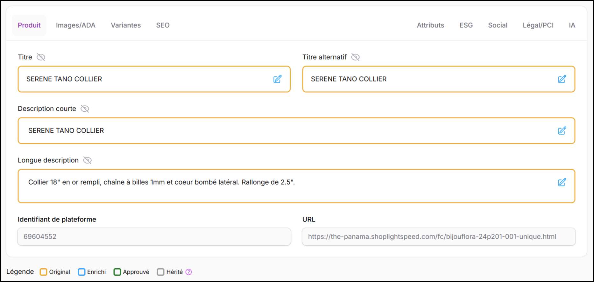Click edit icon for Titre alternatif field
This screenshot has width=594, height=282.
tap(562, 79)
